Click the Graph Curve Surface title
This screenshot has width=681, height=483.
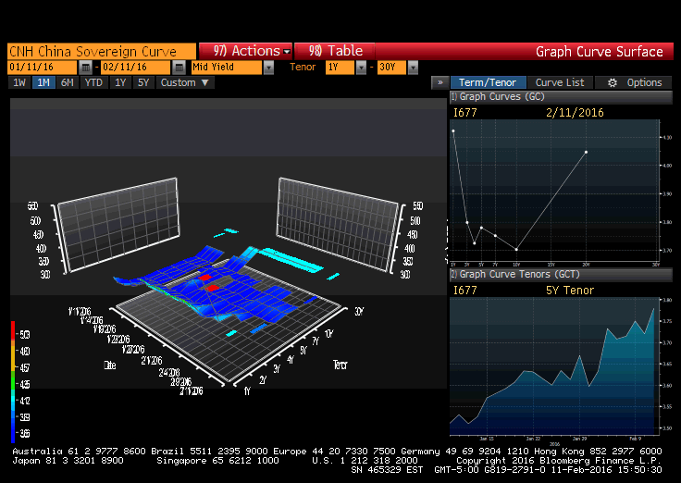(x=600, y=52)
